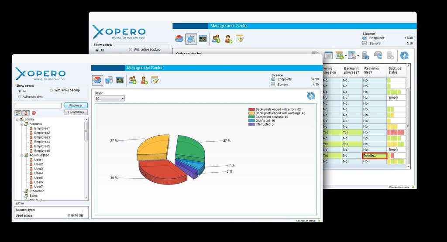Click add user icon in front window toolbar
This screenshot has width=447, height=242.
(144, 80)
